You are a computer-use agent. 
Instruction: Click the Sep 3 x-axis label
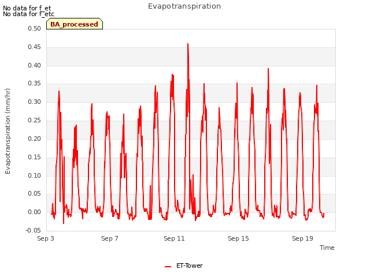46,238
